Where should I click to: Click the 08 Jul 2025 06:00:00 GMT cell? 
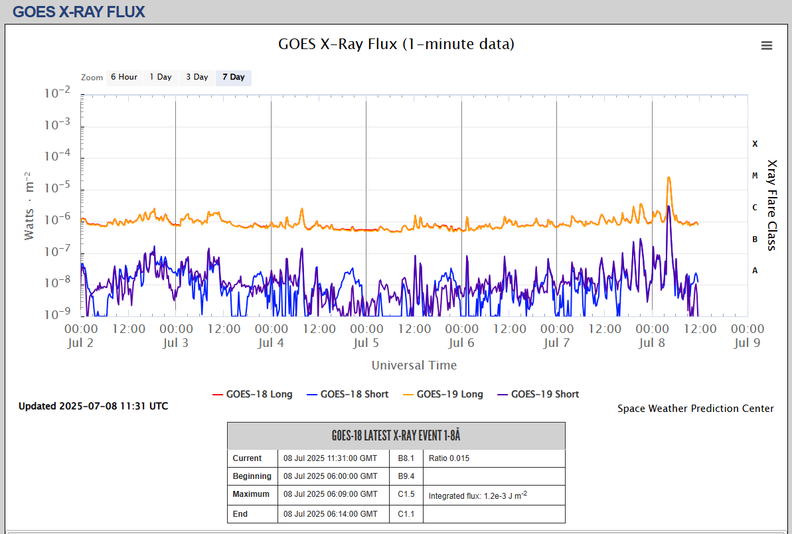[x=334, y=476]
